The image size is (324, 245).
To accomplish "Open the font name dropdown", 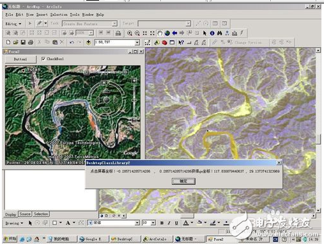I will (137, 223).
